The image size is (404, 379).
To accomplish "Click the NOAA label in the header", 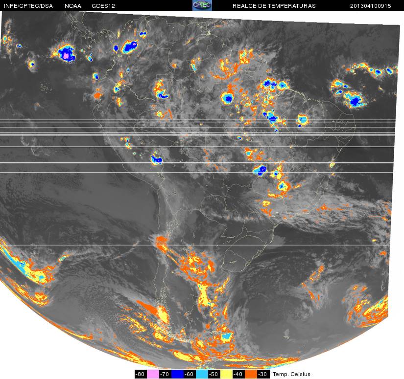I will click(73, 6).
